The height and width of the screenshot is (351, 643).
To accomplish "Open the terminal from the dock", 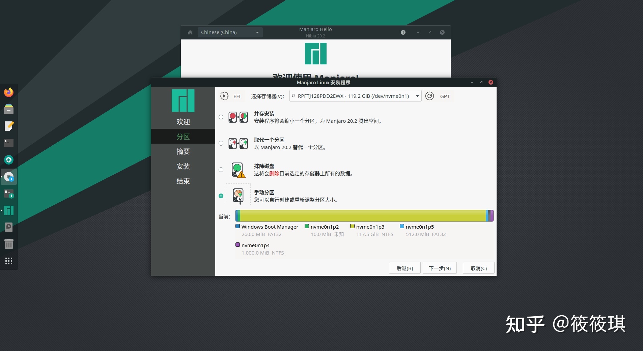I will coord(9,143).
